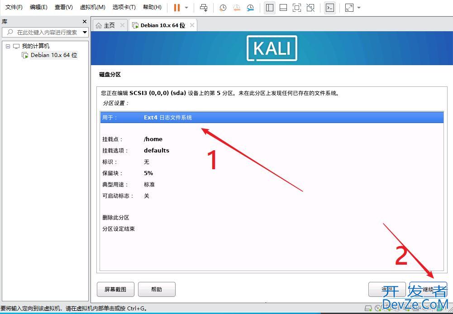Select 我的计算机 in the library tree

pyautogui.click(x=36, y=46)
